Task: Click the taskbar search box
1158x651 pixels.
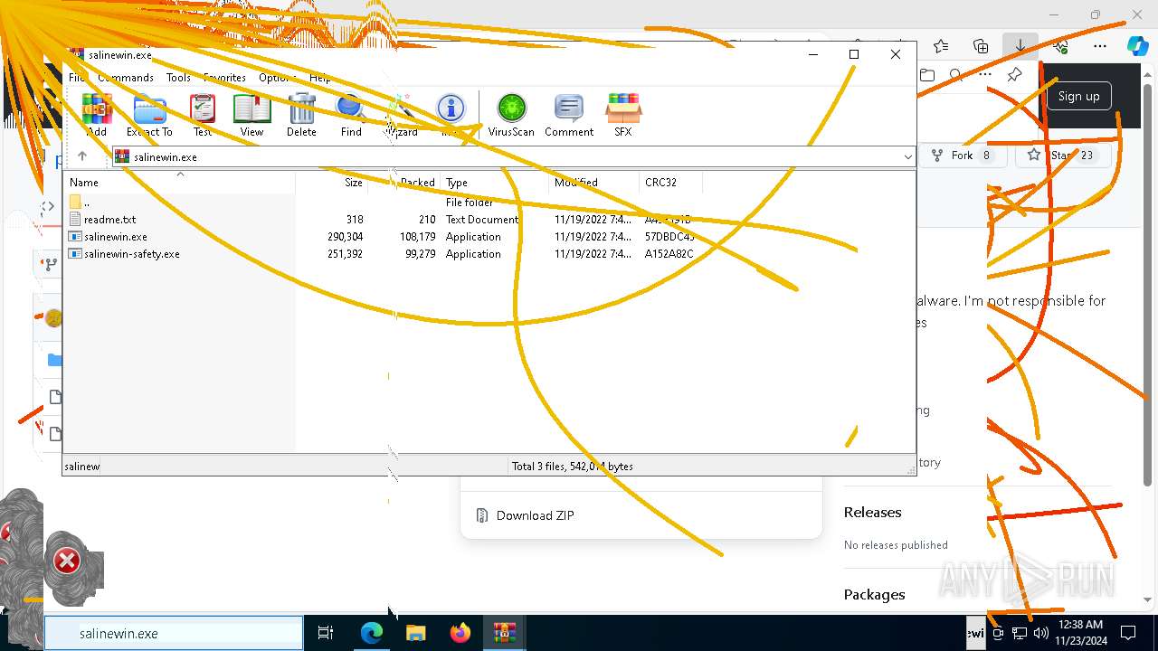Action: coord(174,633)
